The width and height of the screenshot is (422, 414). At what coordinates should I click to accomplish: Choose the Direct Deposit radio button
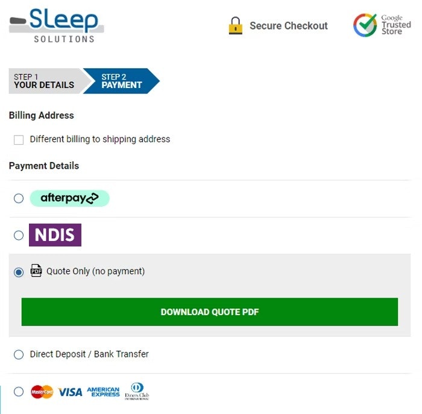click(19, 354)
